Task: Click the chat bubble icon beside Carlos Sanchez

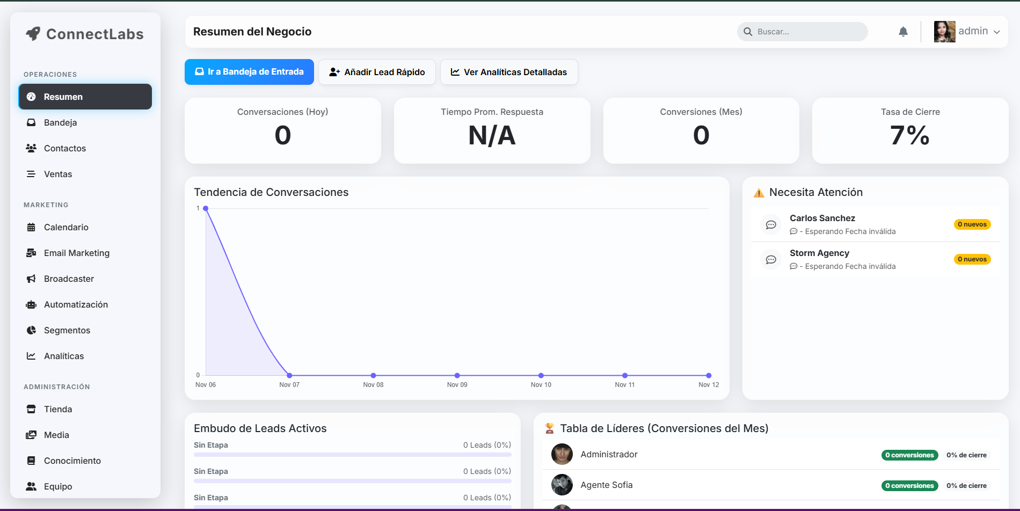Action: click(x=771, y=224)
